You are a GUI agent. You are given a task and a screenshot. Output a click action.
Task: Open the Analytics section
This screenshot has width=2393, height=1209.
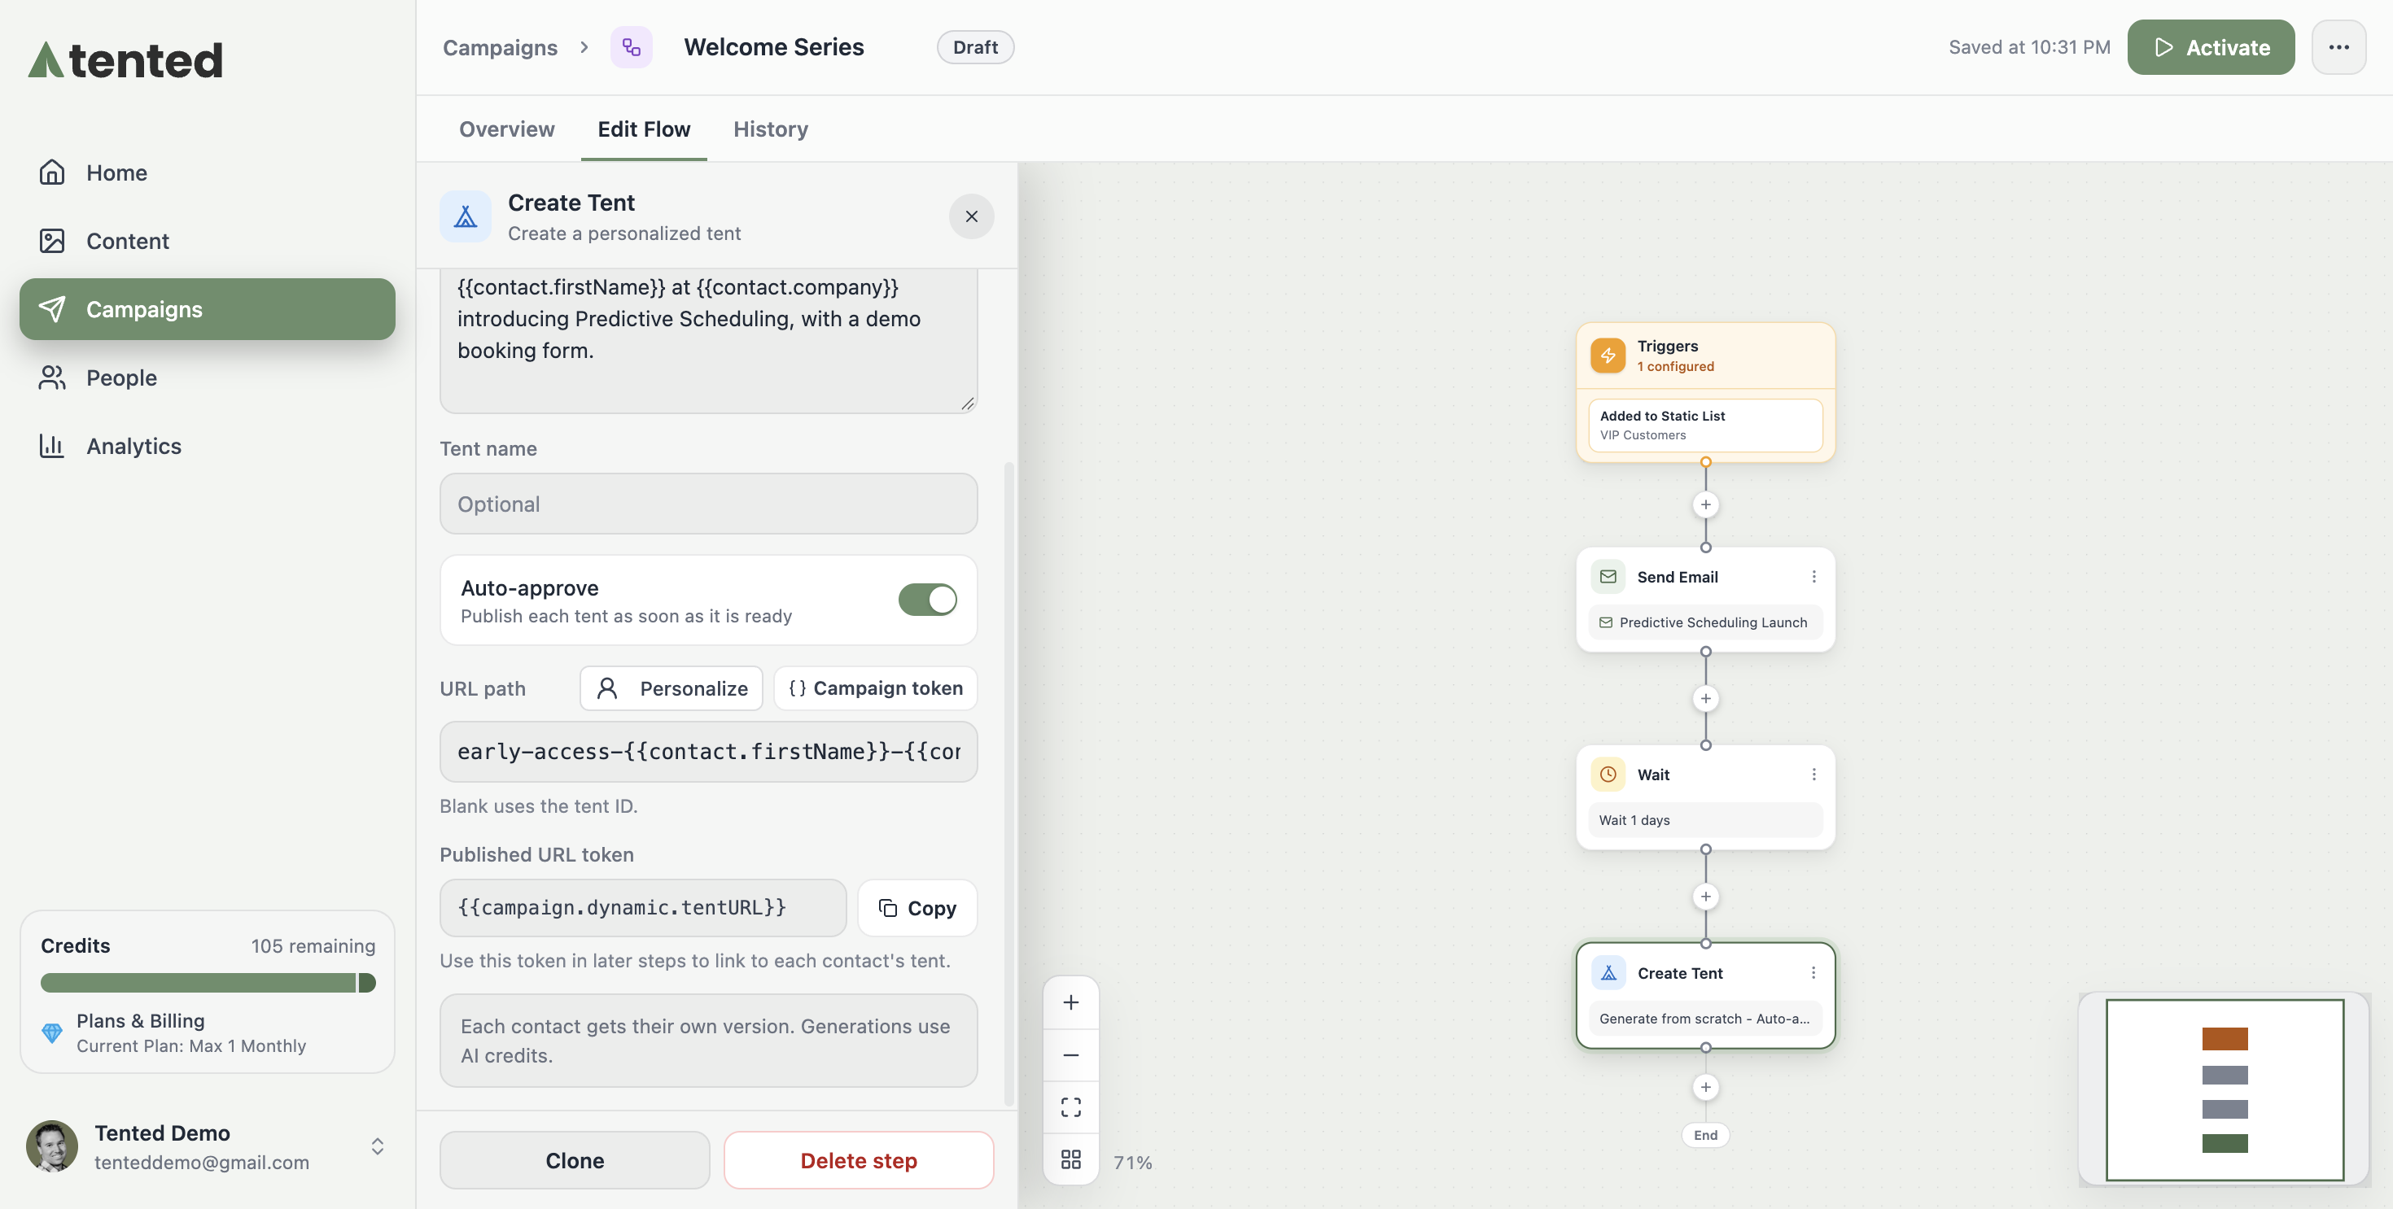[x=208, y=446]
